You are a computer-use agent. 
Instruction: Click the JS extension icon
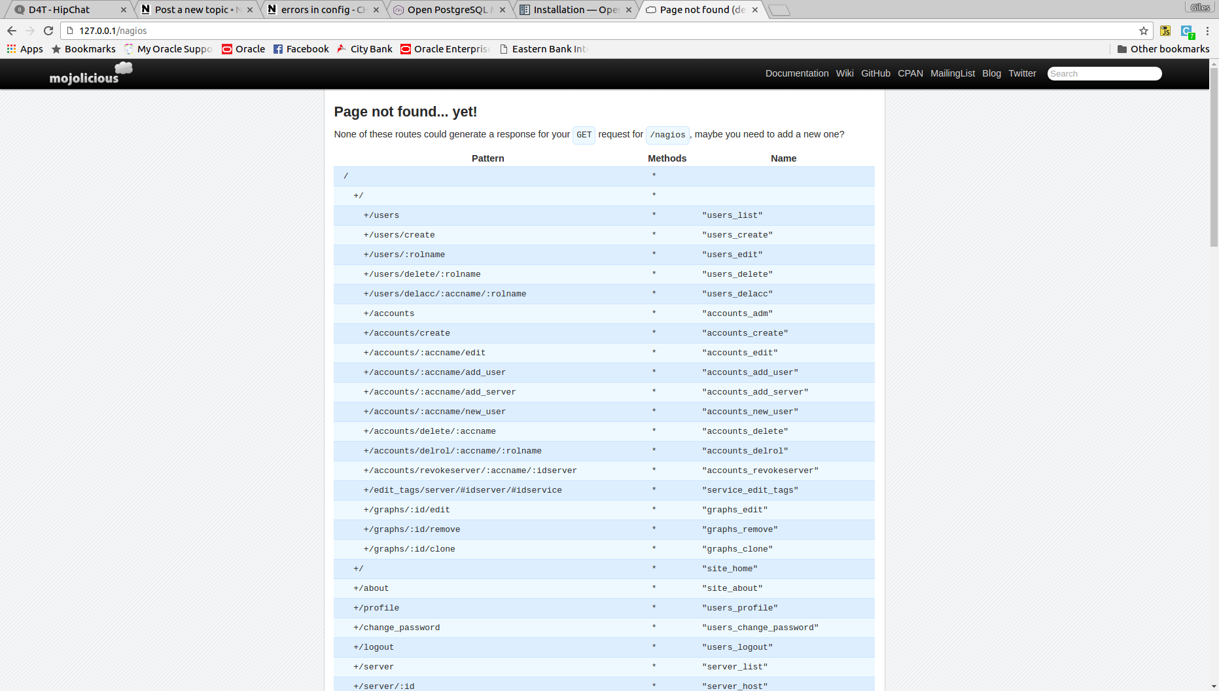1165,31
